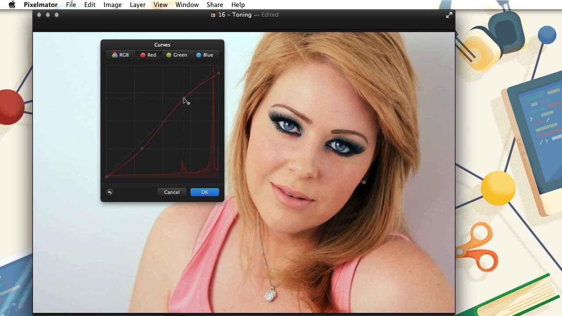
Task: Select the bottom-left curve origin point
Action: 107,177
